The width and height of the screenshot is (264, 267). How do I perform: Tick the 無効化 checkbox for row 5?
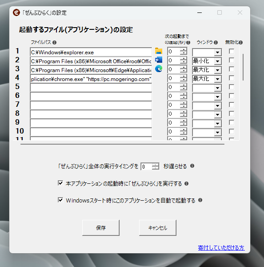coord(232,87)
